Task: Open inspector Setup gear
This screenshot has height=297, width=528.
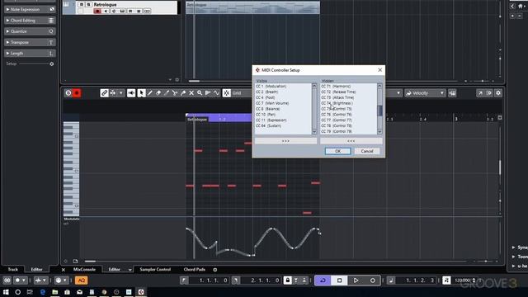Action: point(51,64)
